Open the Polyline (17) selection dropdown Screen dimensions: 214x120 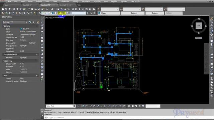pyautogui.click(x=15, y=22)
